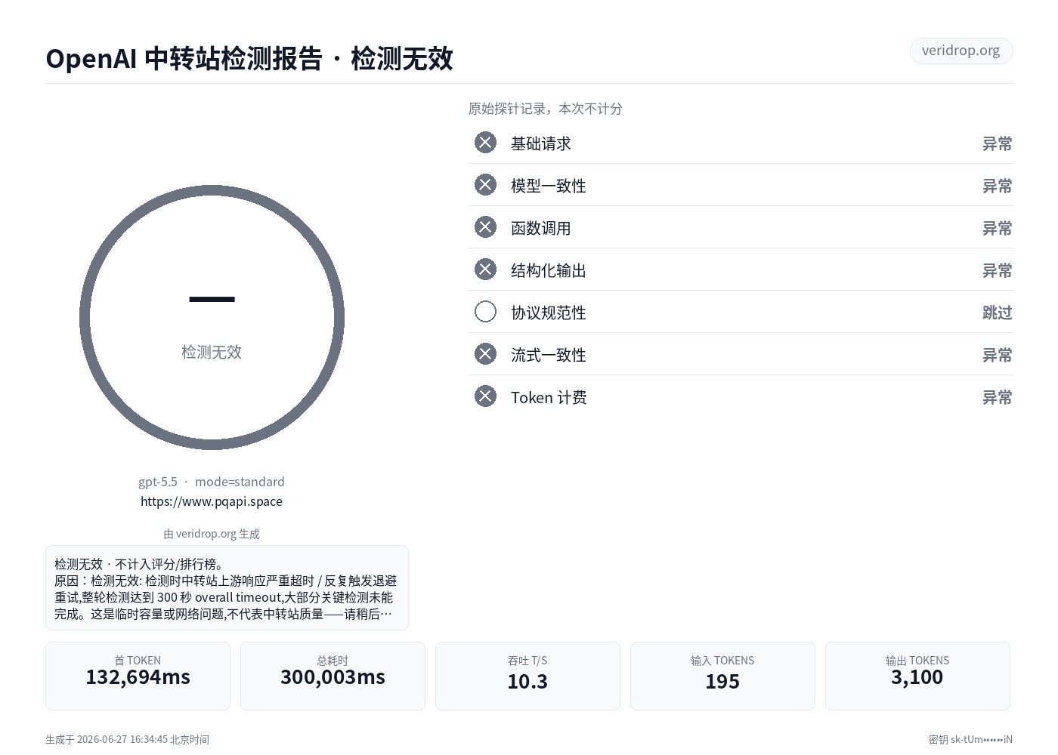Click the error icon beside Token 计费
Screen dimensions: 1058x755
(x=485, y=396)
